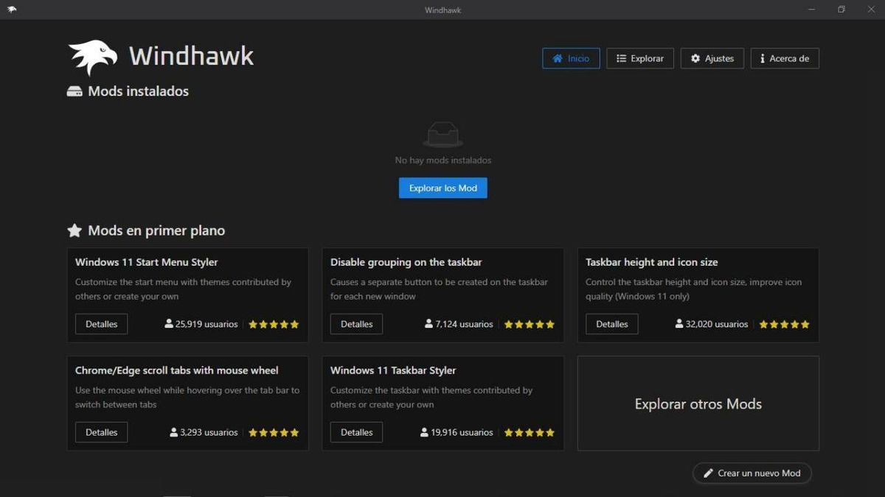This screenshot has width=885, height=497.
Task: Click the star rating of Disable grouping mod
Action: click(x=529, y=324)
